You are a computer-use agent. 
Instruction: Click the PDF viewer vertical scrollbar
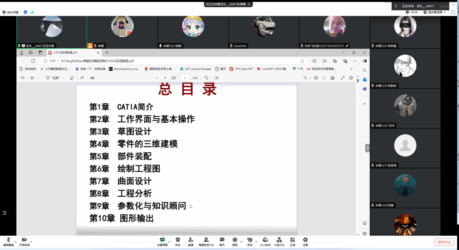pyautogui.click(x=358, y=144)
